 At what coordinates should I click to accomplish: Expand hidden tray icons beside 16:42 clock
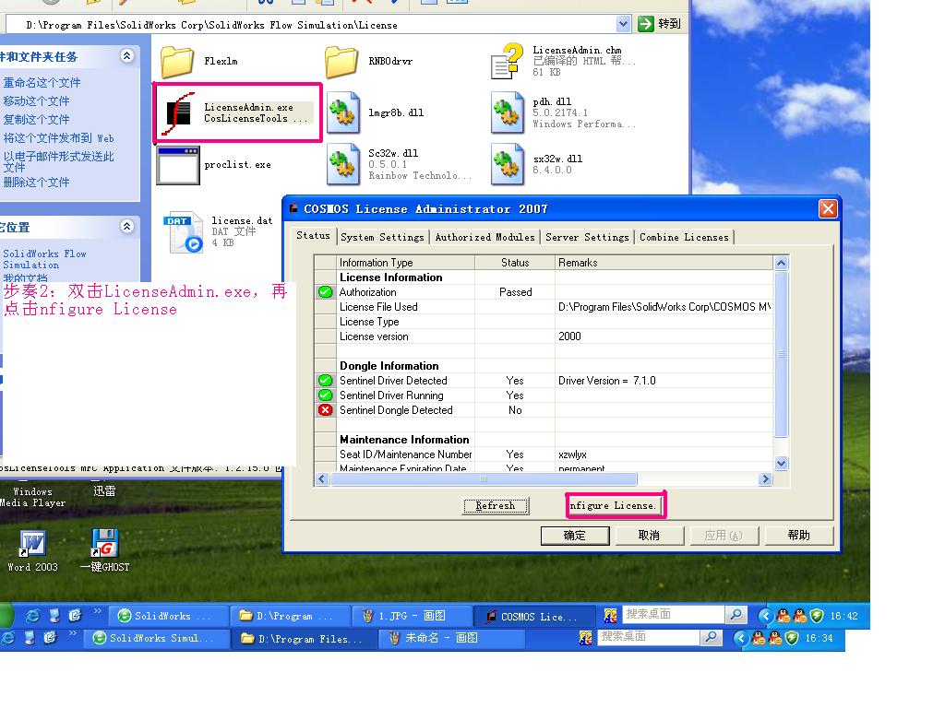[765, 616]
